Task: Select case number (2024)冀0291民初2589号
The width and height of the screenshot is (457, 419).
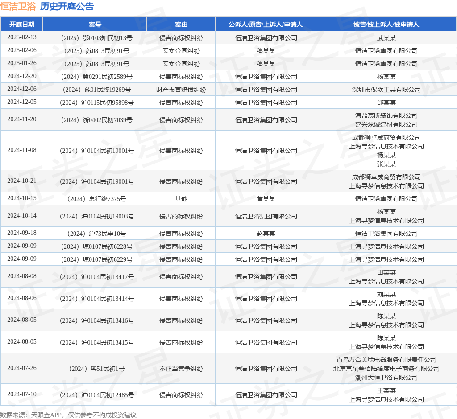Action: tap(97, 77)
